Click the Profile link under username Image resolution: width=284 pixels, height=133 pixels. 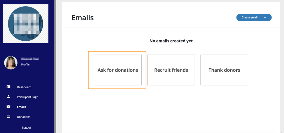(x=25, y=64)
